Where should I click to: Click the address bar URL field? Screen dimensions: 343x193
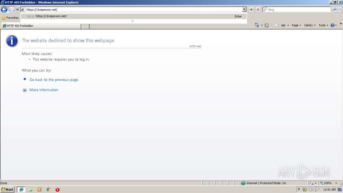pyautogui.click(x=131, y=9)
